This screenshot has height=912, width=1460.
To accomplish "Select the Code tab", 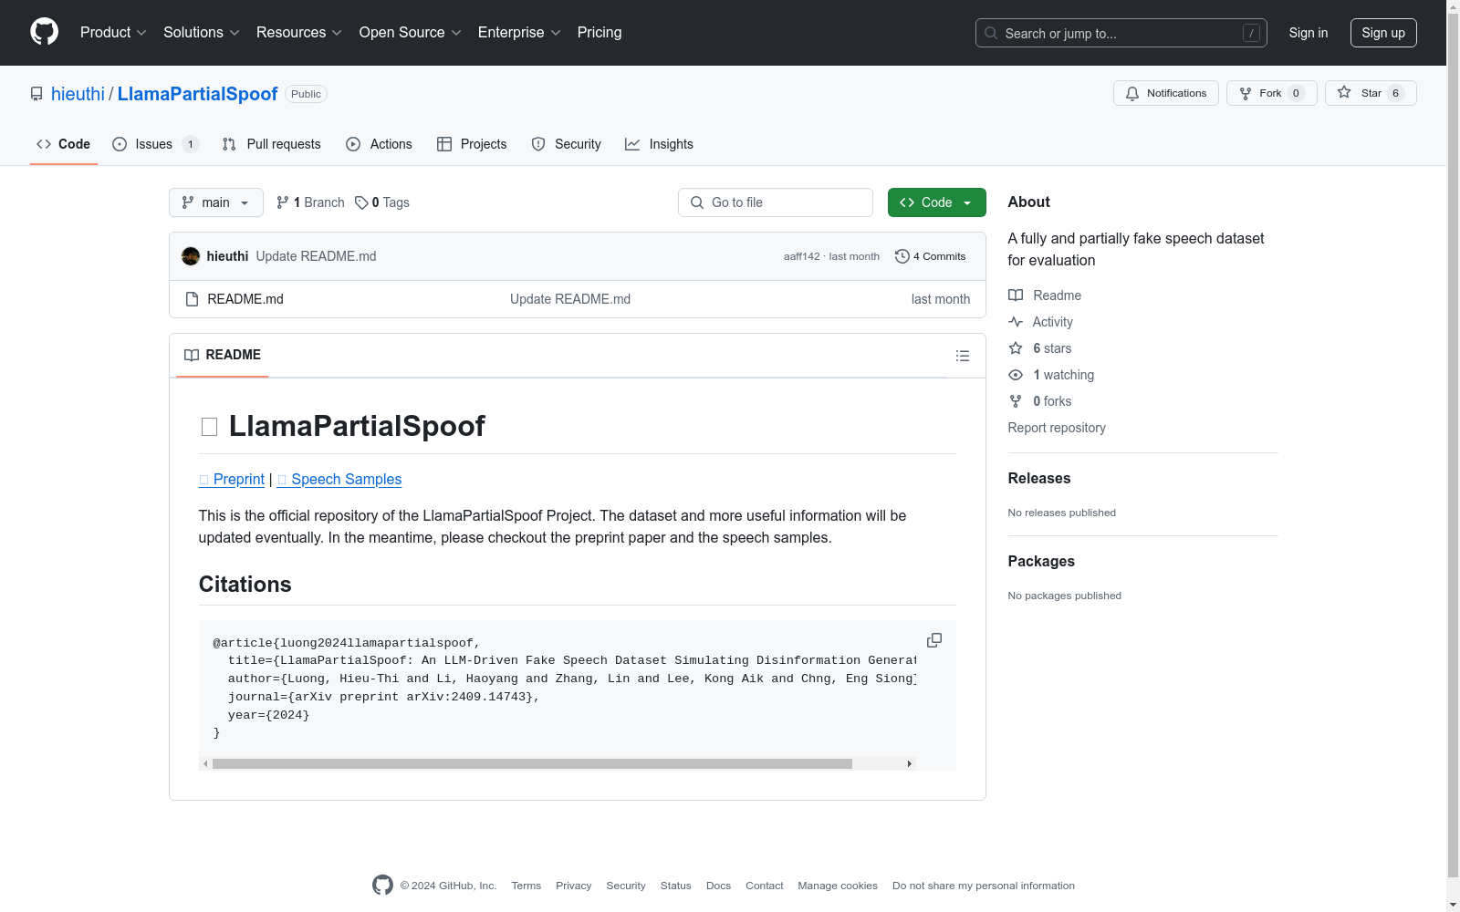I will pyautogui.click(x=64, y=144).
